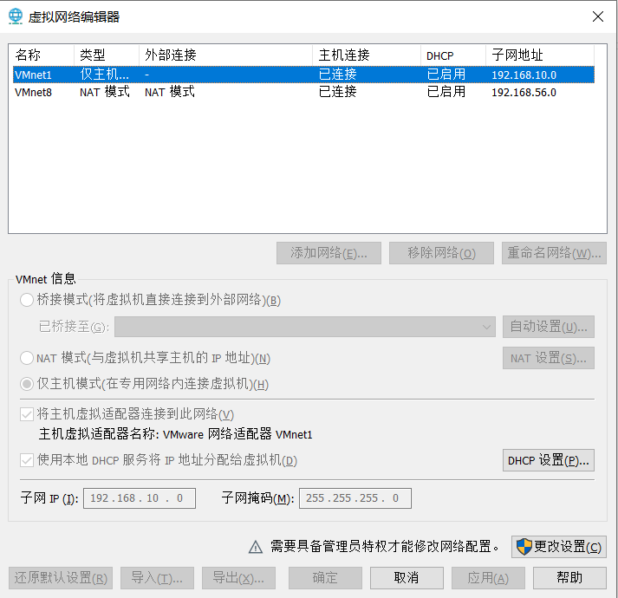This screenshot has height=598, width=618.
Task: Sort by 主机连接 column header
Action: [367, 55]
